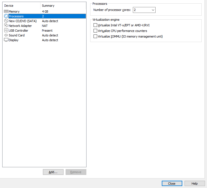The image size is (207, 188).
Task: Open Help for hardware settings
Action: [x=194, y=184]
